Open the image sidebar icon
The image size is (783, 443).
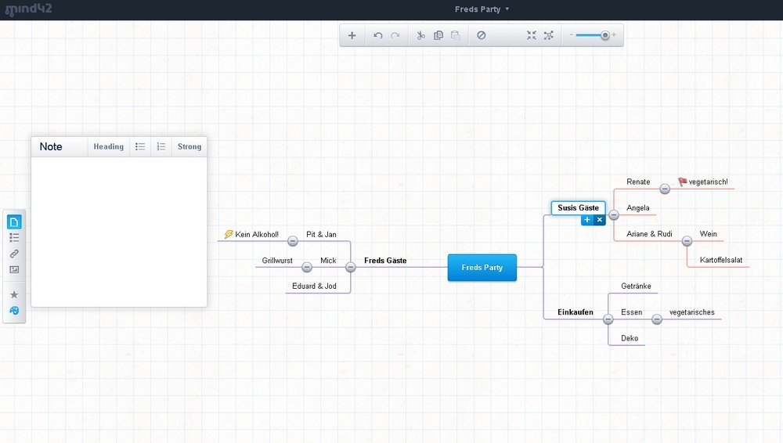(14, 270)
